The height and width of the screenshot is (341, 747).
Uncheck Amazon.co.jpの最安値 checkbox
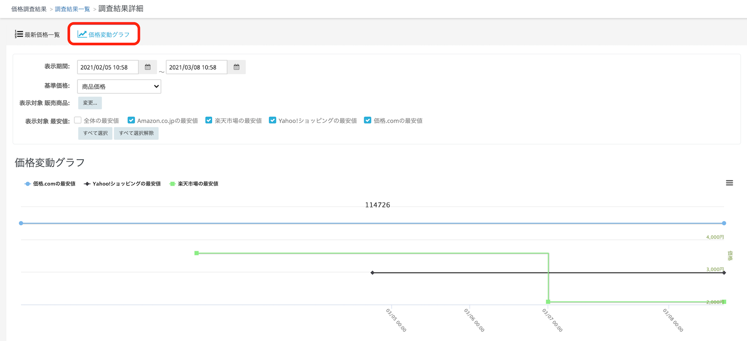coord(131,120)
